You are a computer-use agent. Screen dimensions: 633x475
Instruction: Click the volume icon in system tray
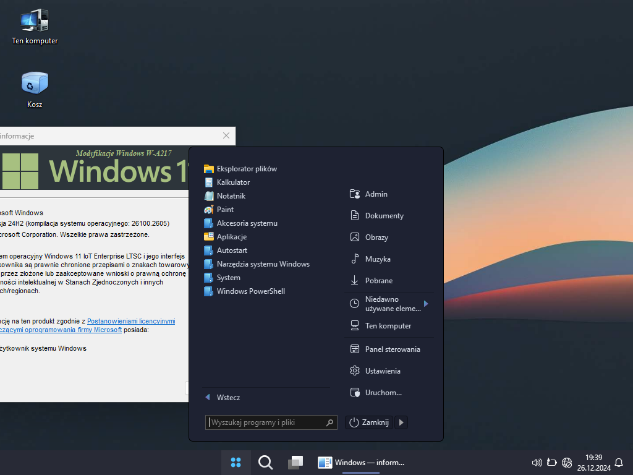pos(537,463)
